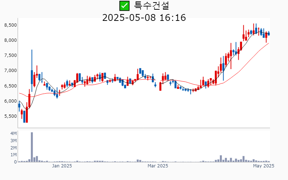The image size is (288, 180).
Task: Click the 8,000 price axis label
Action: pyautogui.click(x=10, y=40)
